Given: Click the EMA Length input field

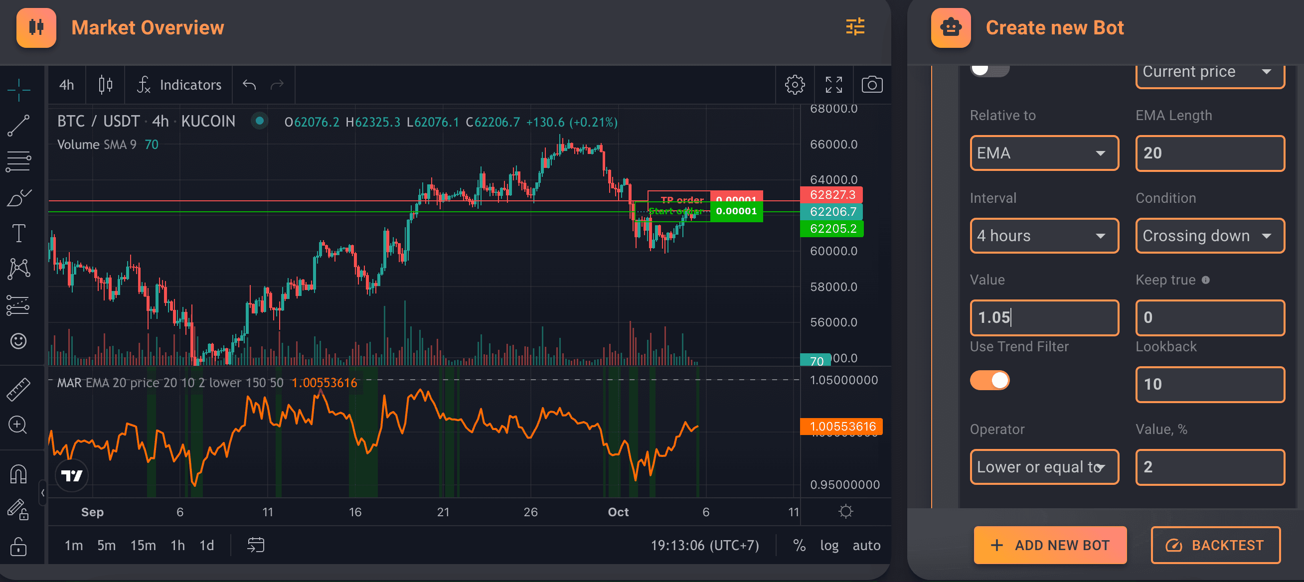Looking at the screenshot, I should click(x=1209, y=153).
